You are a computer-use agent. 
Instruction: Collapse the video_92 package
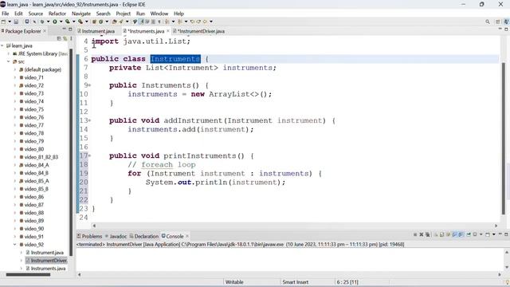coord(15,245)
